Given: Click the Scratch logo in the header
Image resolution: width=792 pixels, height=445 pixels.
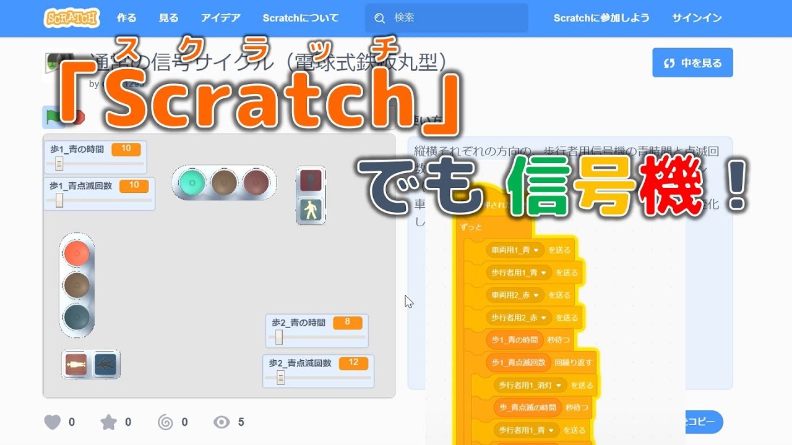Looking at the screenshot, I should tap(71, 18).
